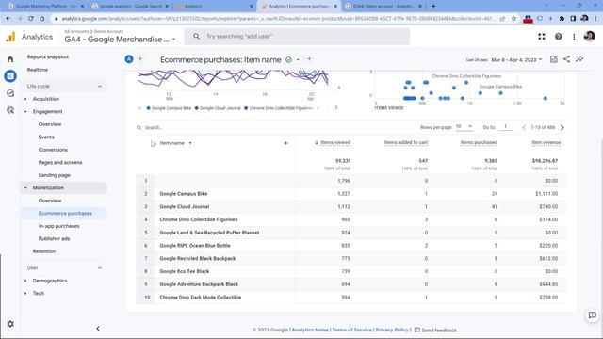Go to the previous table page arrow
Image resolution: width=603 pixels, height=339 pixels.
point(524,127)
